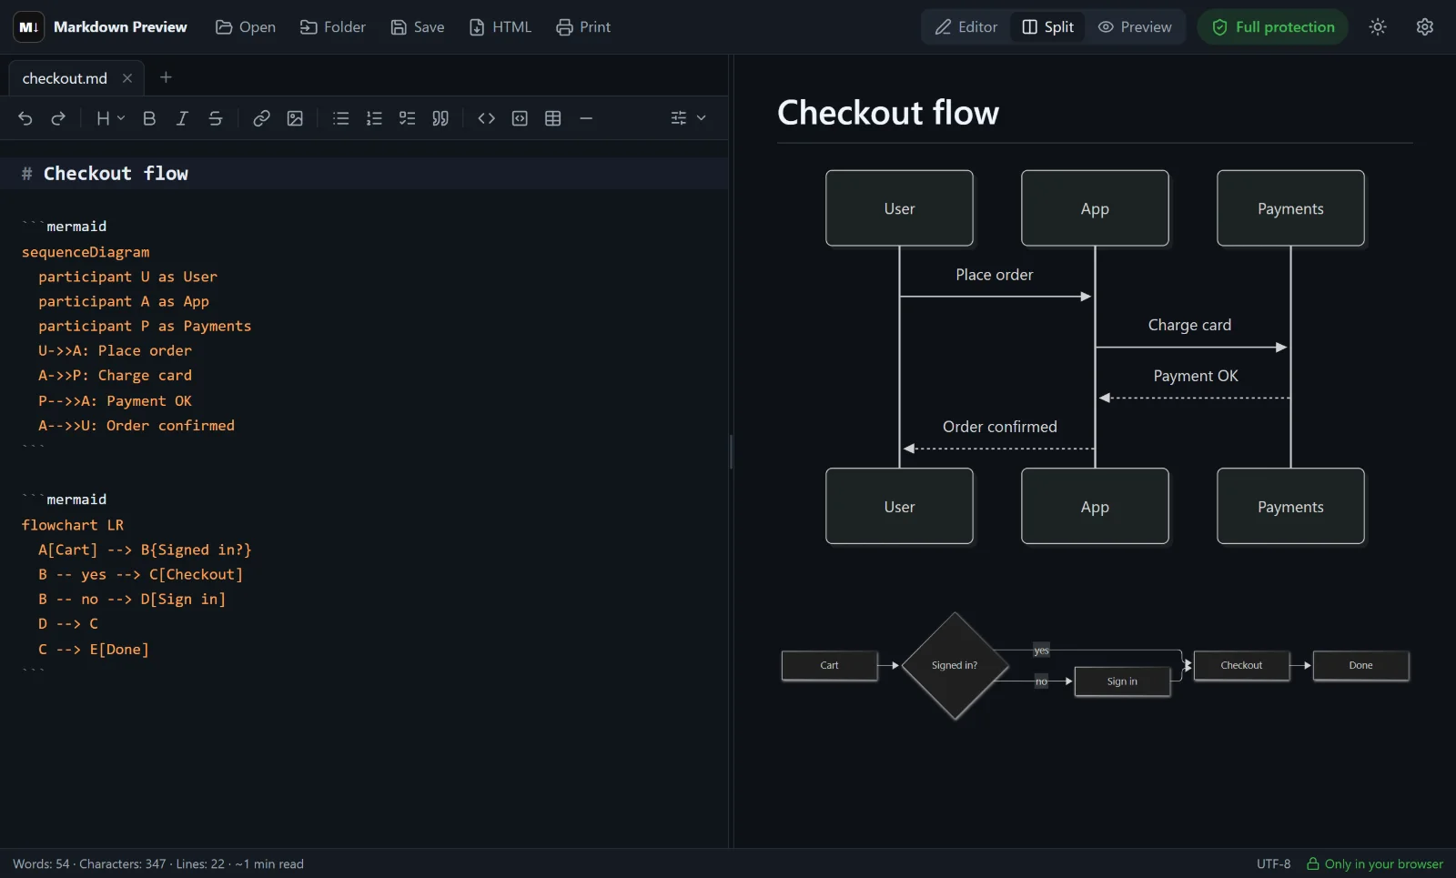This screenshot has height=878, width=1456.
Task: Click the Print button
Action: coord(583,27)
